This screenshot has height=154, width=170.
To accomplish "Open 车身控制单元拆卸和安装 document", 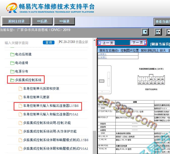I will pyautogui.click(x=41, y=88).
